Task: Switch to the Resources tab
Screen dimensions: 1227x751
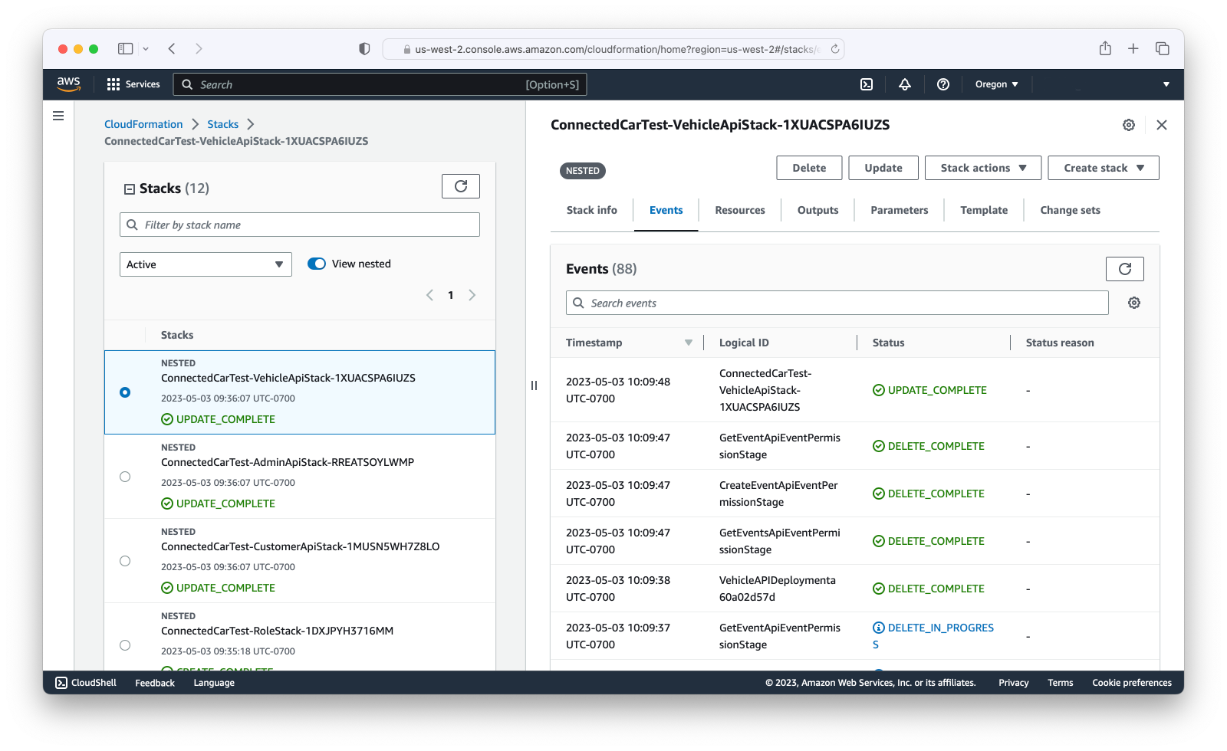Action: [740, 210]
